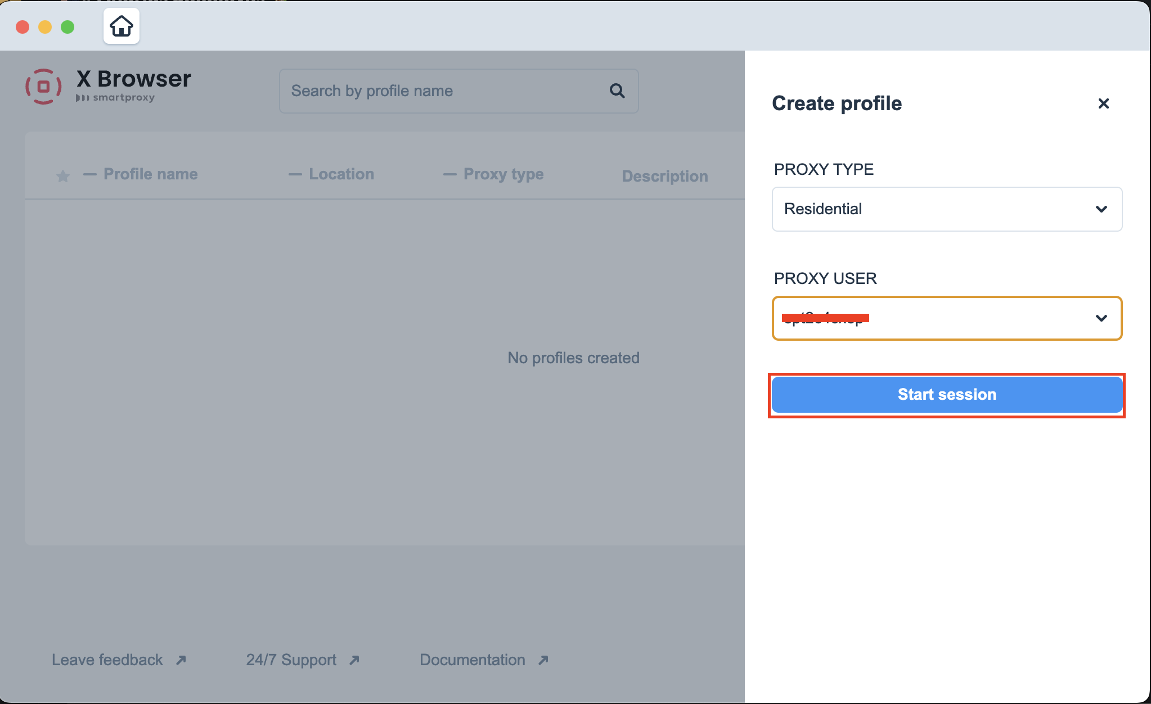Image resolution: width=1151 pixels, height=704 pixels.
Task: Click the search magnifier icon
Action: pyautogui.click(x=617, y=91)
